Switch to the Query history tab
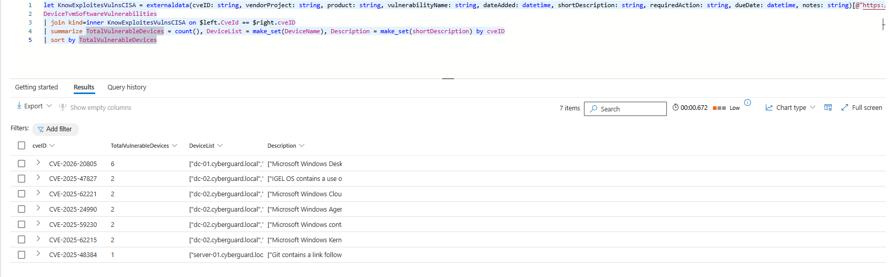 pos(127,87)
